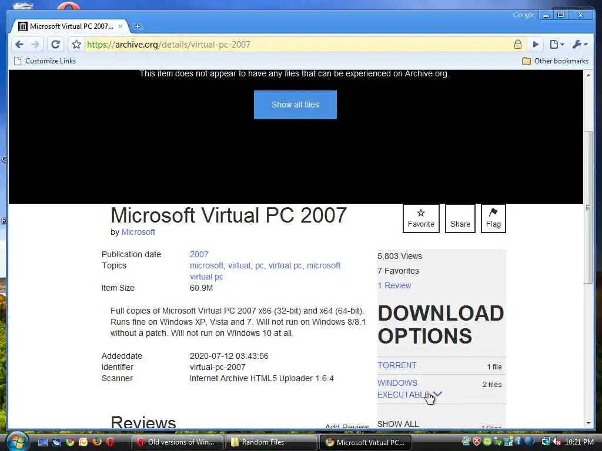Click Switch between windows quick launch icon
602x451 pixels.
(x=56, y=442)
